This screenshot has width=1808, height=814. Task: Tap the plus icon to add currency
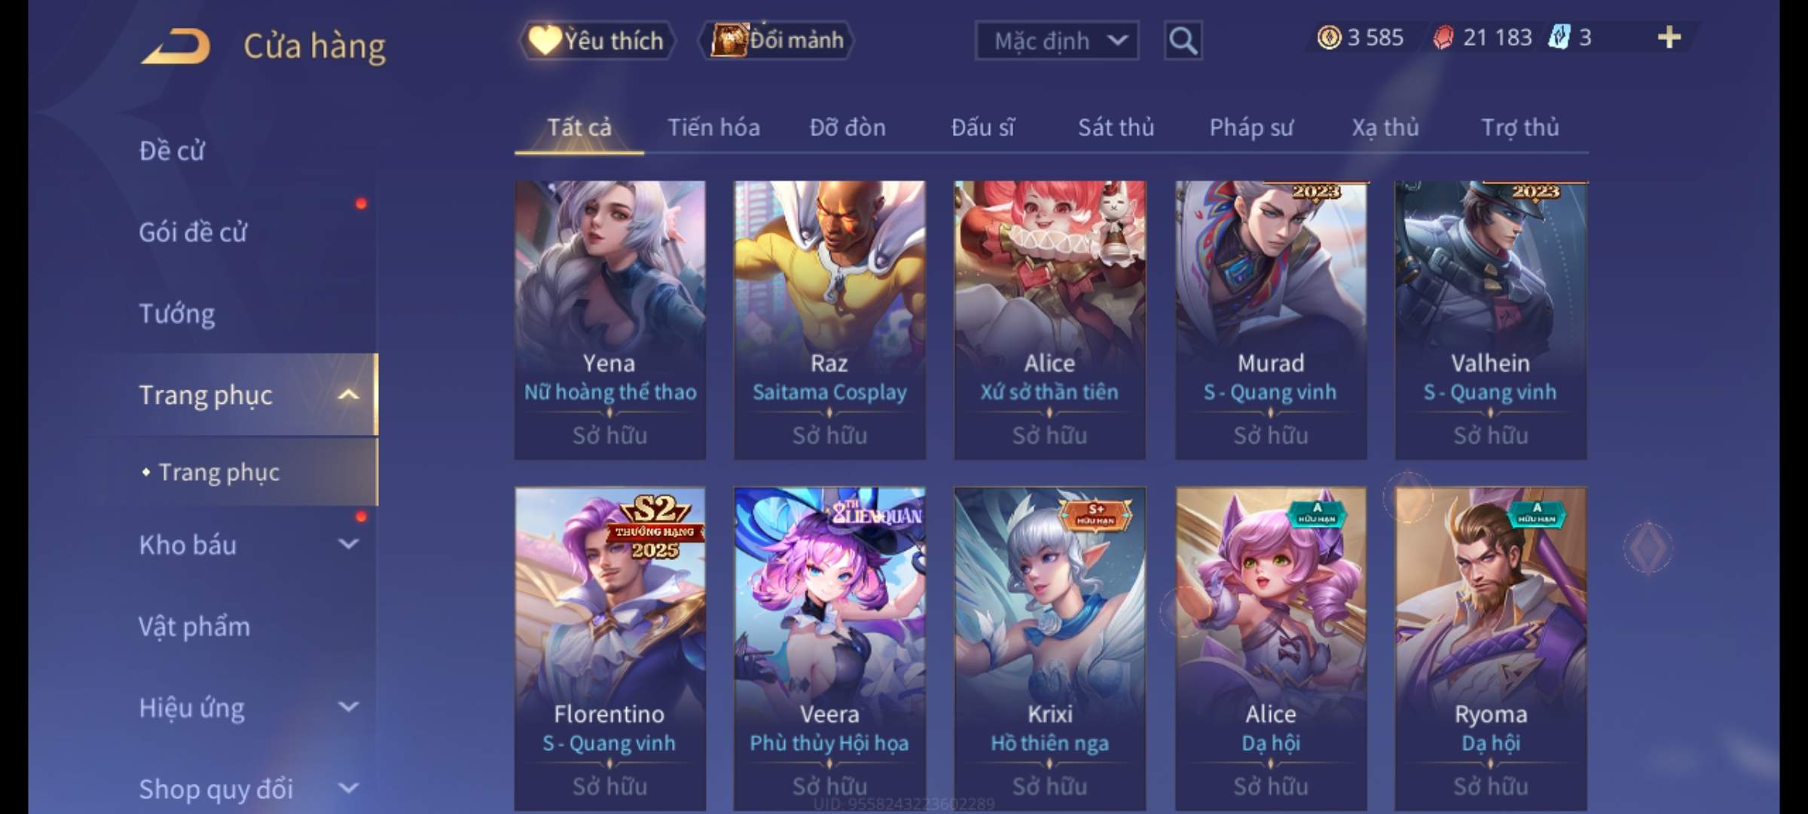pos(1669,38)
